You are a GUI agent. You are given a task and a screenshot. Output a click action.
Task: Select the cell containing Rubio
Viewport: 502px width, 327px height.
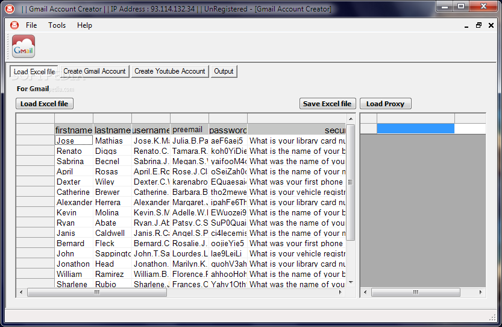point(112,284)
